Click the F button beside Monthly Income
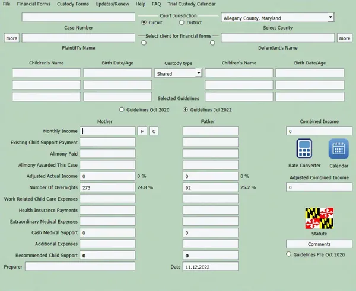 (142, 131)
